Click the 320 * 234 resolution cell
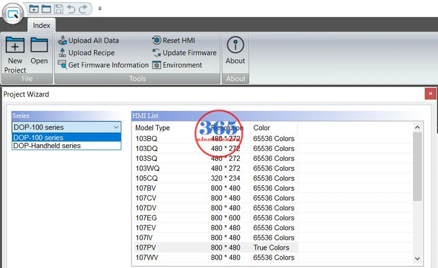 pos(225,178)
